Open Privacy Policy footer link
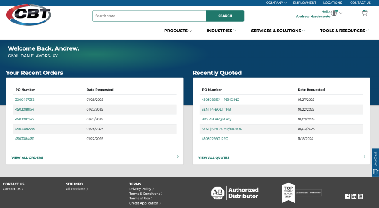Viewport: 379px width, 208px height. (141, 189)
